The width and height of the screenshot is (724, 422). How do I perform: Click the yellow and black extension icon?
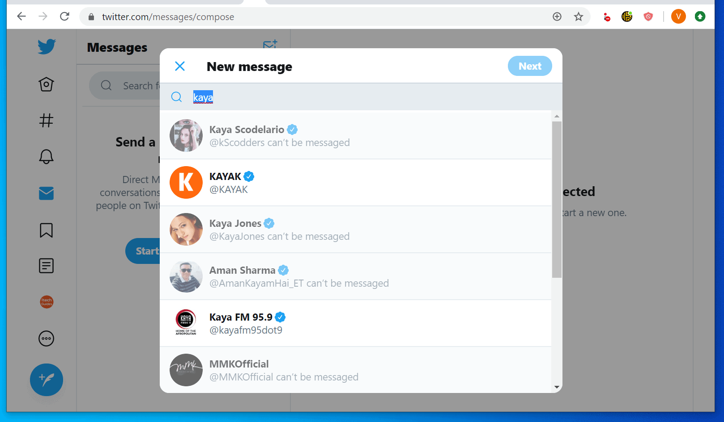click(x=627, y=17)
